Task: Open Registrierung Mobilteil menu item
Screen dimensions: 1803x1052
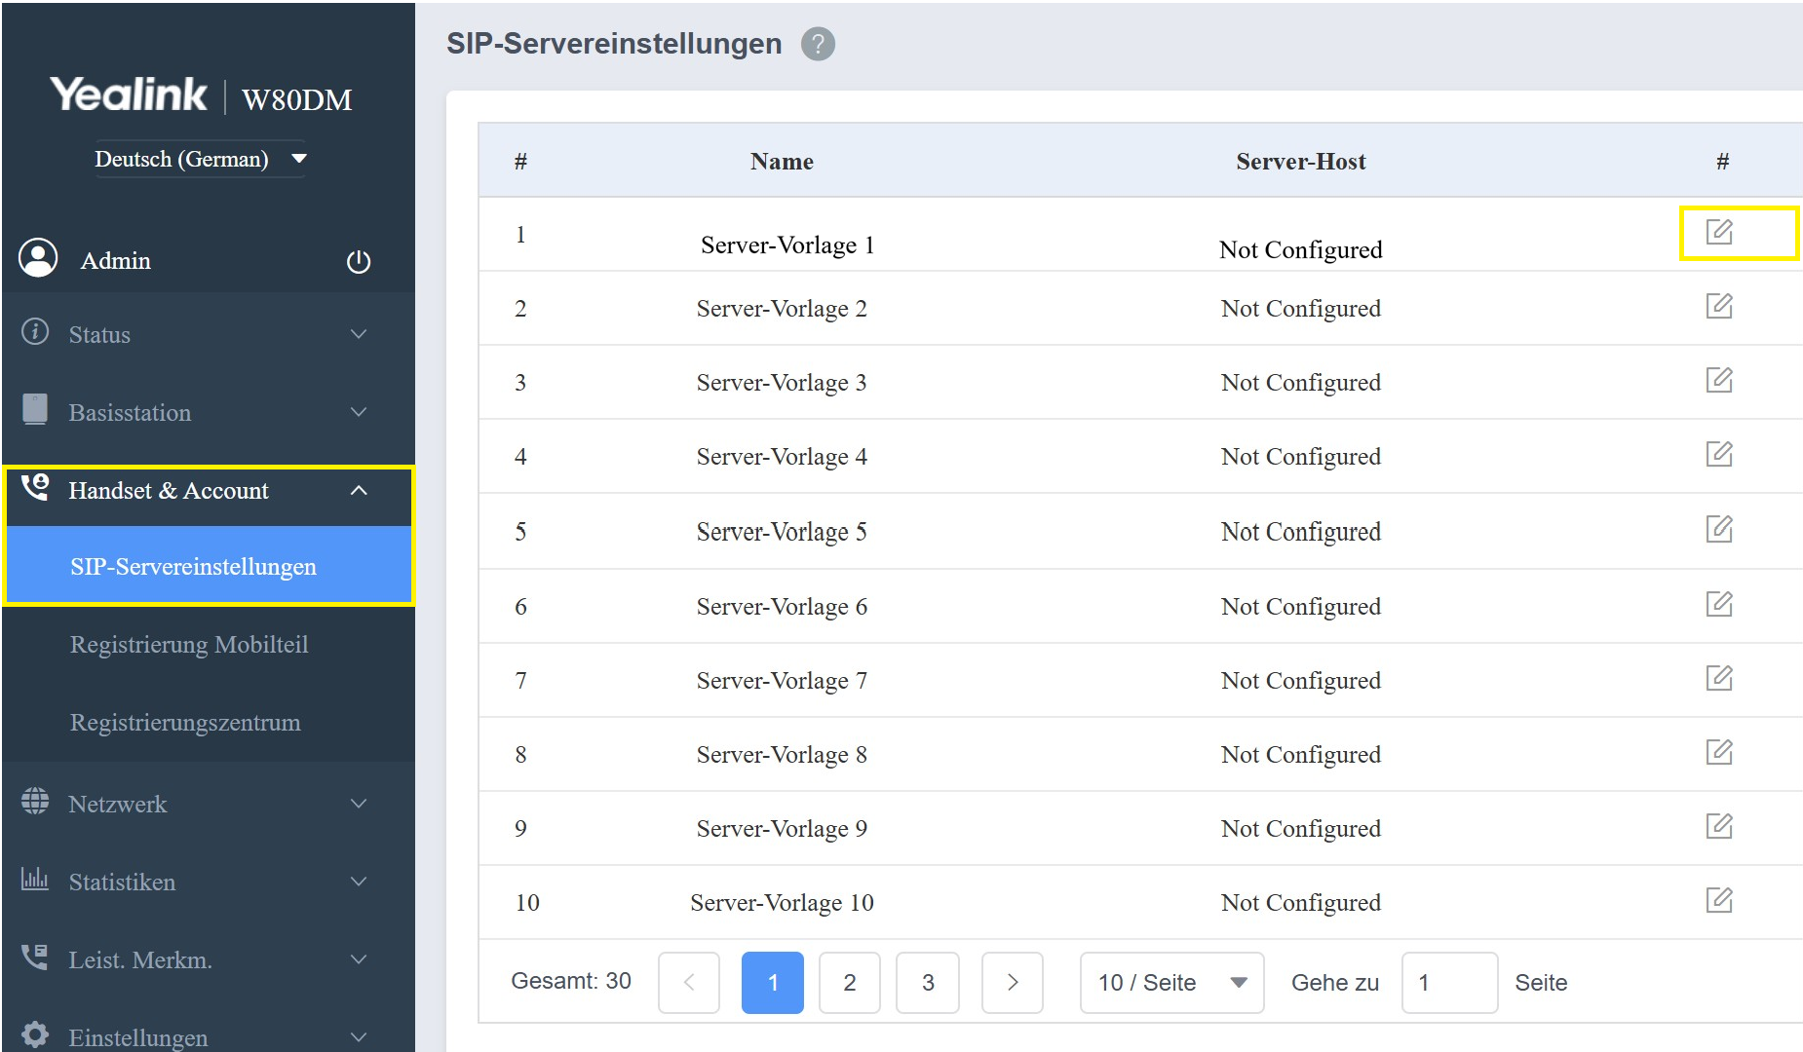Action: [189, 645]
